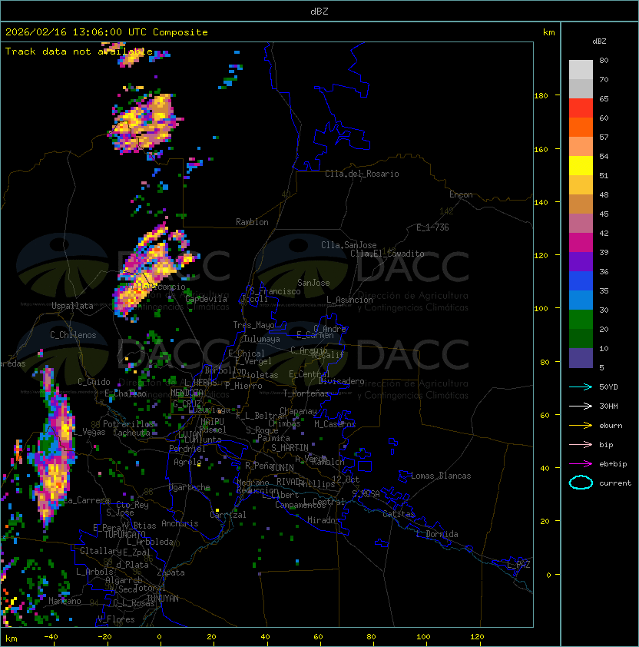This screenshot has width=639, height=647.
Task: Click the Lomas_Blancas map label
Action: pos(441,476)
